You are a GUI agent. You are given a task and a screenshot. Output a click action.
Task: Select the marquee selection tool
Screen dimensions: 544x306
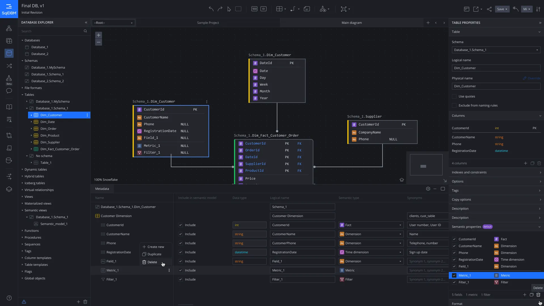[238, 9]
